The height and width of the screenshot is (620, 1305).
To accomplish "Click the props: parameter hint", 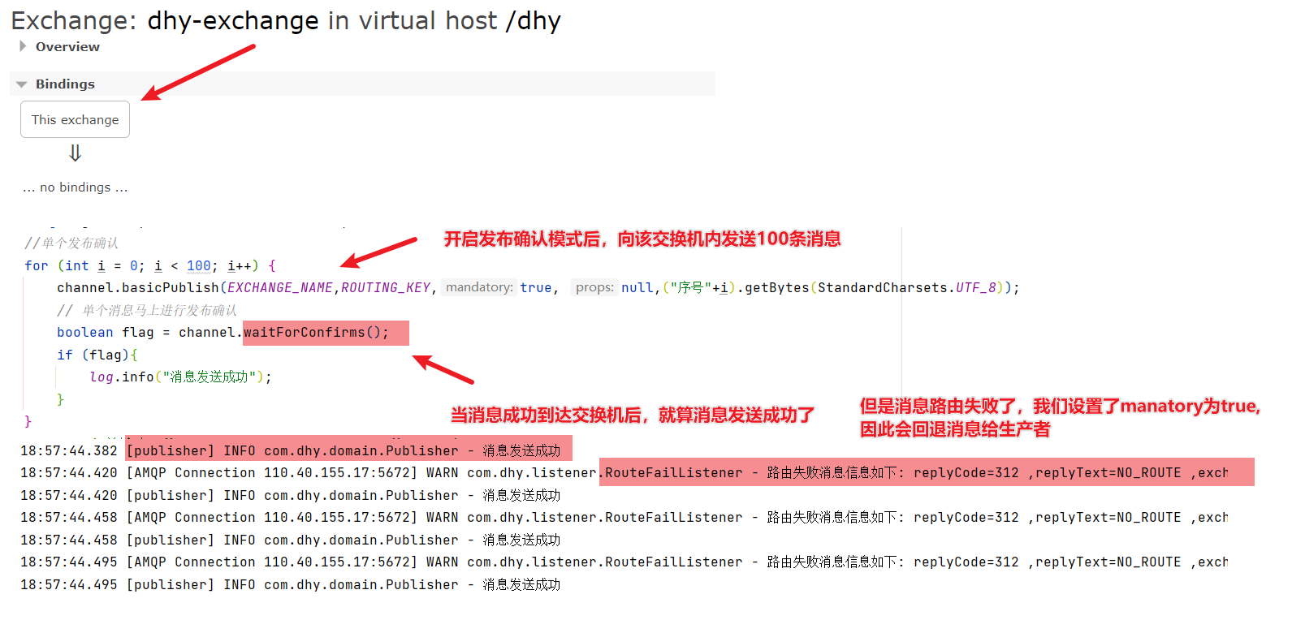I will [594, 287].
